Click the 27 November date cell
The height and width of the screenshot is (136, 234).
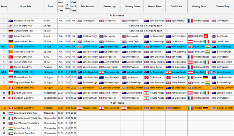[50, 133]
